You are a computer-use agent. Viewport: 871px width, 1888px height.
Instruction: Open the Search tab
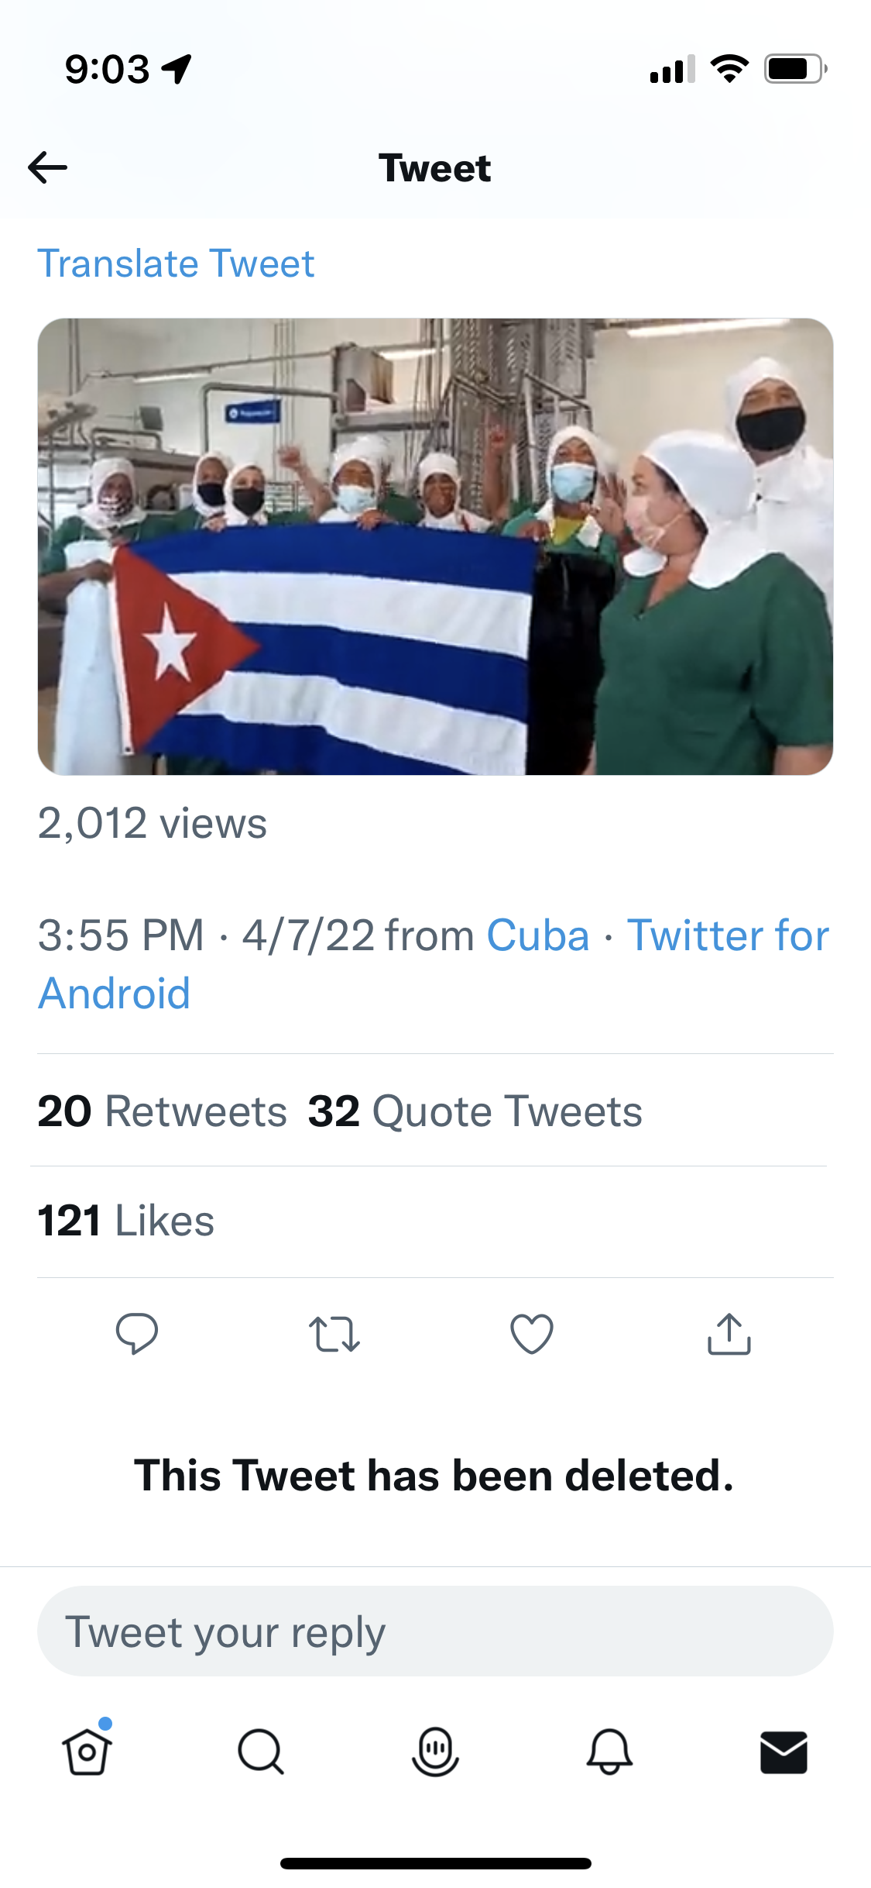pos(261,1752)
